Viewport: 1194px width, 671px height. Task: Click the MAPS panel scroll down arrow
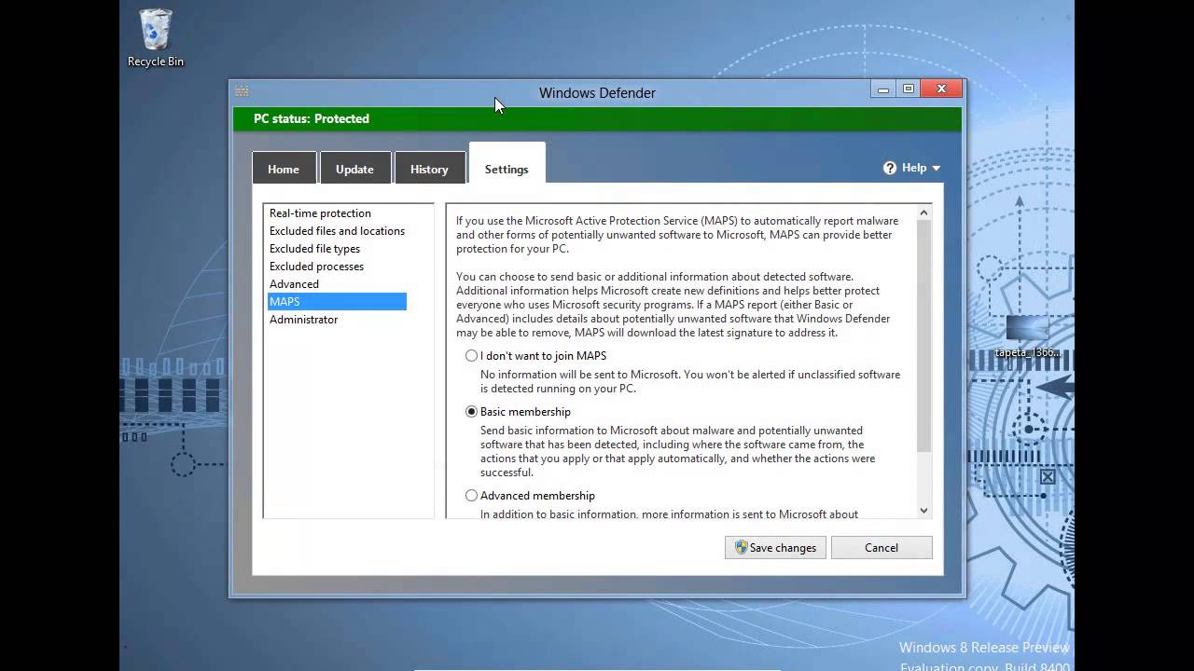[x=923, y=510]
